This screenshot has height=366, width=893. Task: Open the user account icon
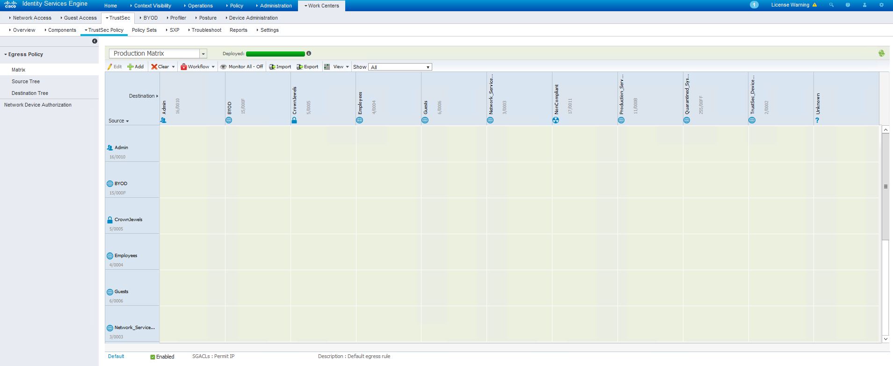tap(864, 5)
